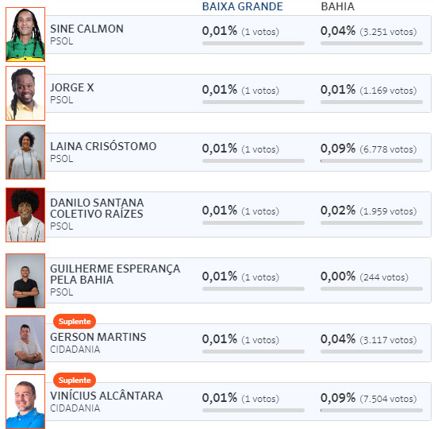View Gerson Martins' candidate photo
Viewport: 434px width, 429px height.
click(x=25, y=342)
